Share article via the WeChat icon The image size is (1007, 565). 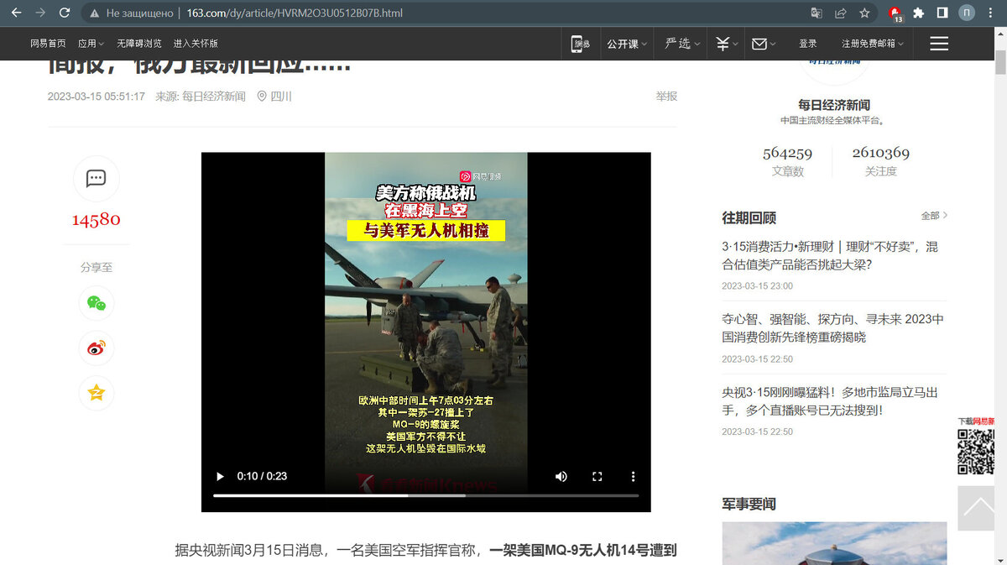97,303
